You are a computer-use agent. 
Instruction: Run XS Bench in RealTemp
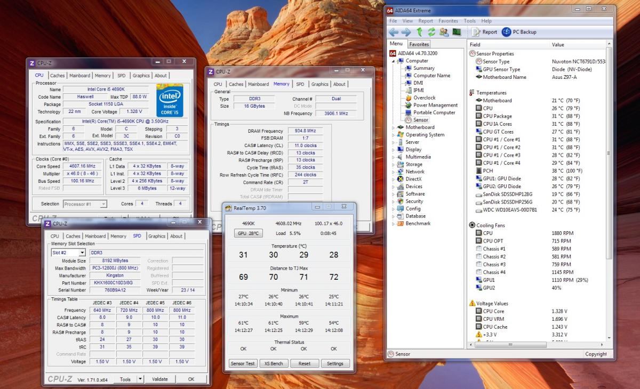[x=274, y=363]
